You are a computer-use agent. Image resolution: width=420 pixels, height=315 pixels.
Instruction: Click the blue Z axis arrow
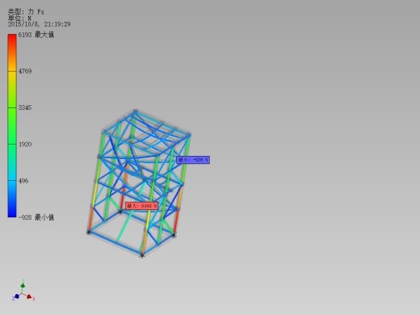click(16, 296)
